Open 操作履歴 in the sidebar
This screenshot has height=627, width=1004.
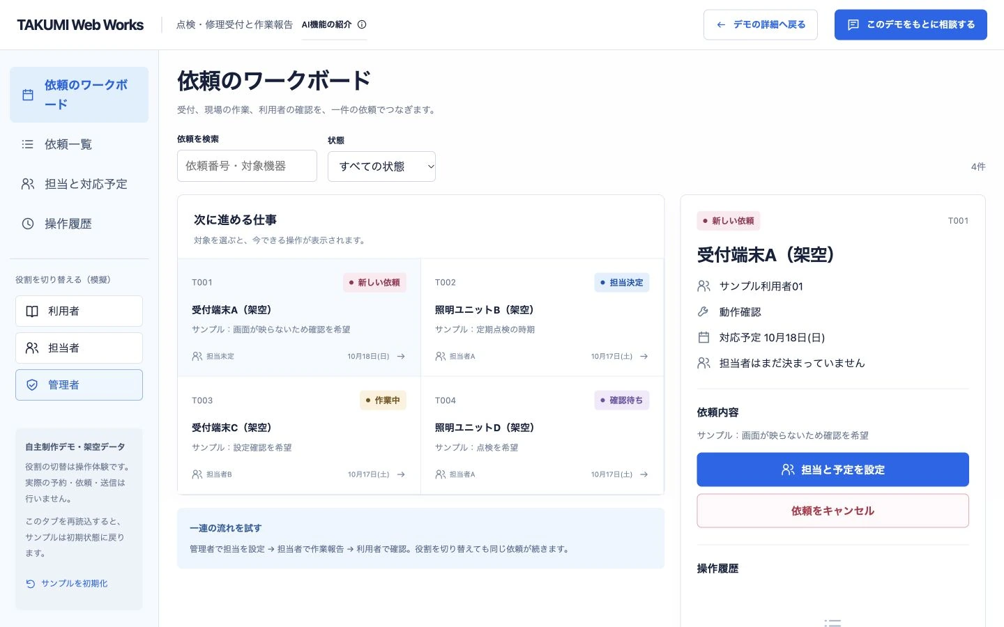(x=79, y=224)
